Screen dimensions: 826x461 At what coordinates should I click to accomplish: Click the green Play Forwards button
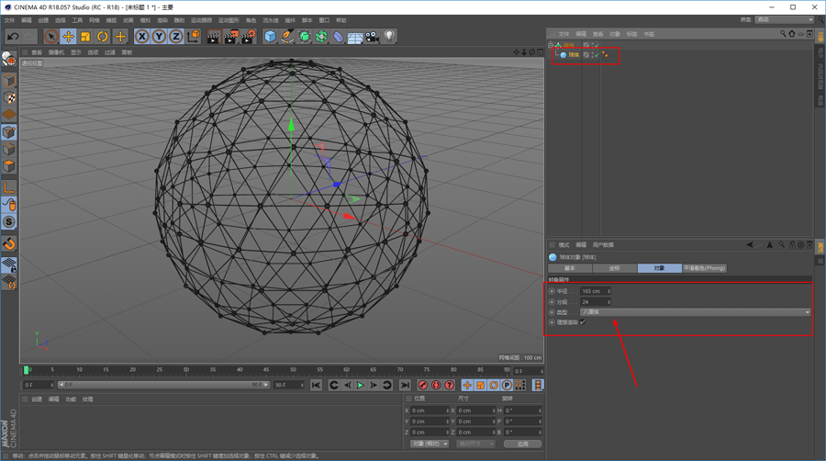click(x=361, y=386)
